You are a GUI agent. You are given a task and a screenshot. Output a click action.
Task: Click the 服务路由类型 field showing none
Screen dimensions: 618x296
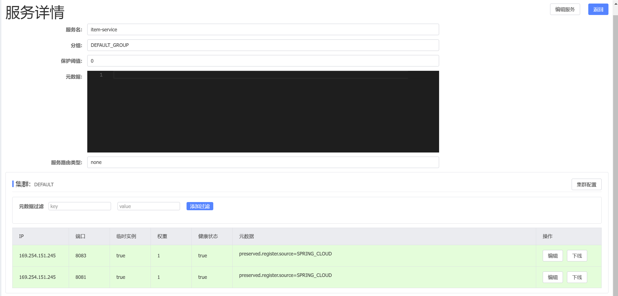click(263, 163)
